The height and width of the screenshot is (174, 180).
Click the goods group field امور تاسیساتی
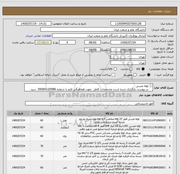89,103
